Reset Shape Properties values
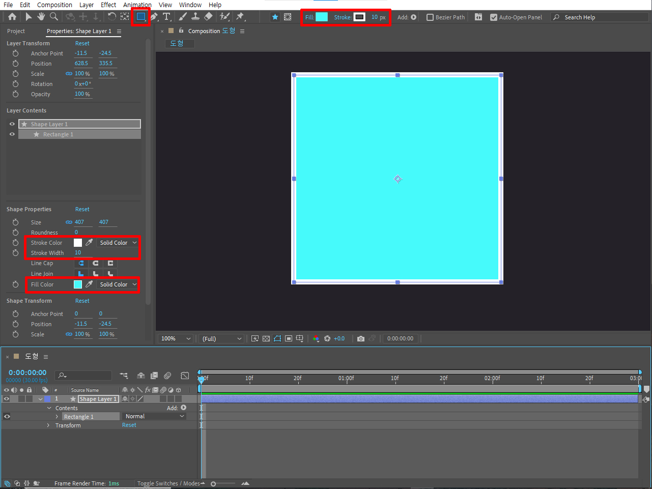The image size is (652, 489). (x=82, y=209)
